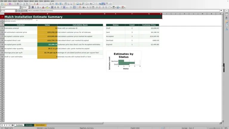
Task: Select the 'Accepted gross profit' cell
Action: pyautogui.click(x=21, y=44)
